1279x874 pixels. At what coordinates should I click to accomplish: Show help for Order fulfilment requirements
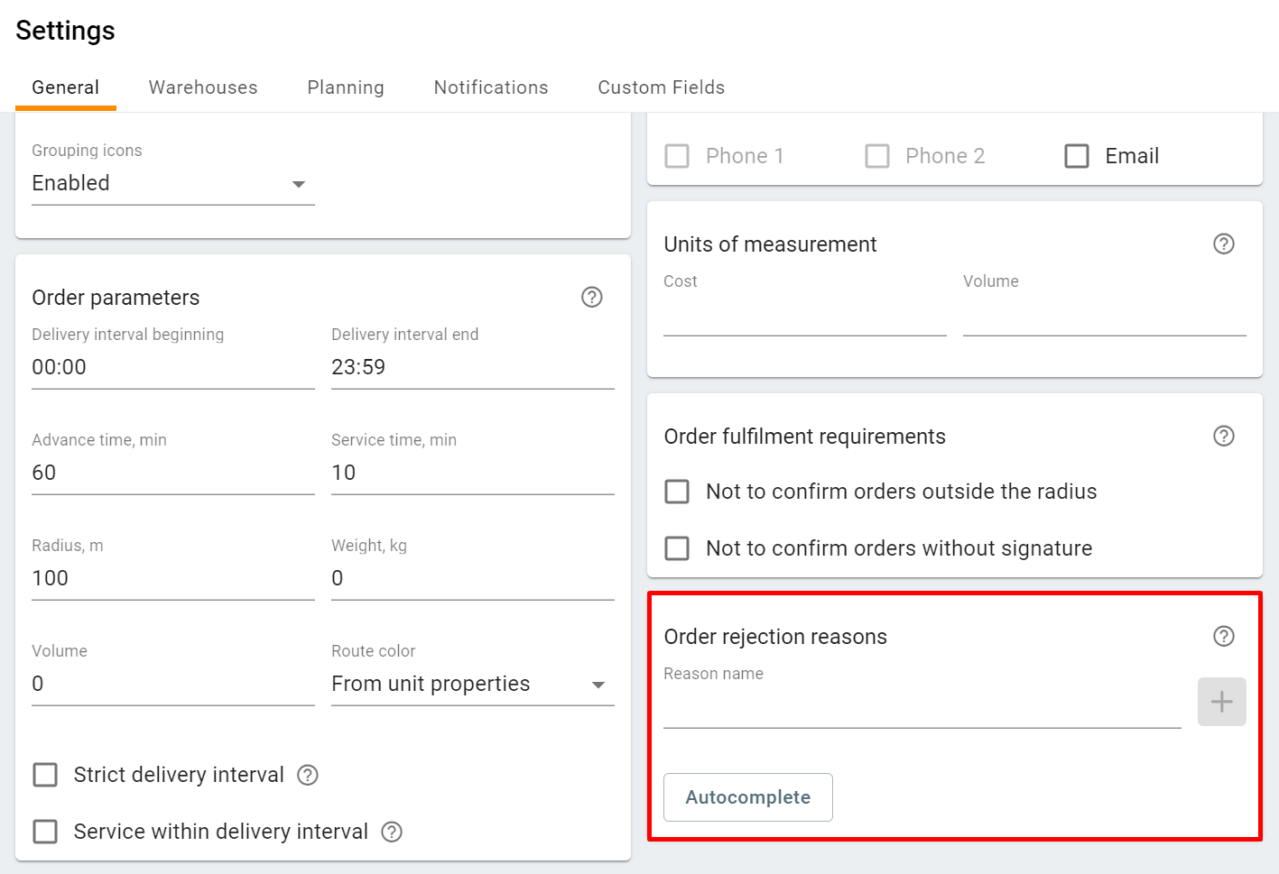[x=1223, y=436]
